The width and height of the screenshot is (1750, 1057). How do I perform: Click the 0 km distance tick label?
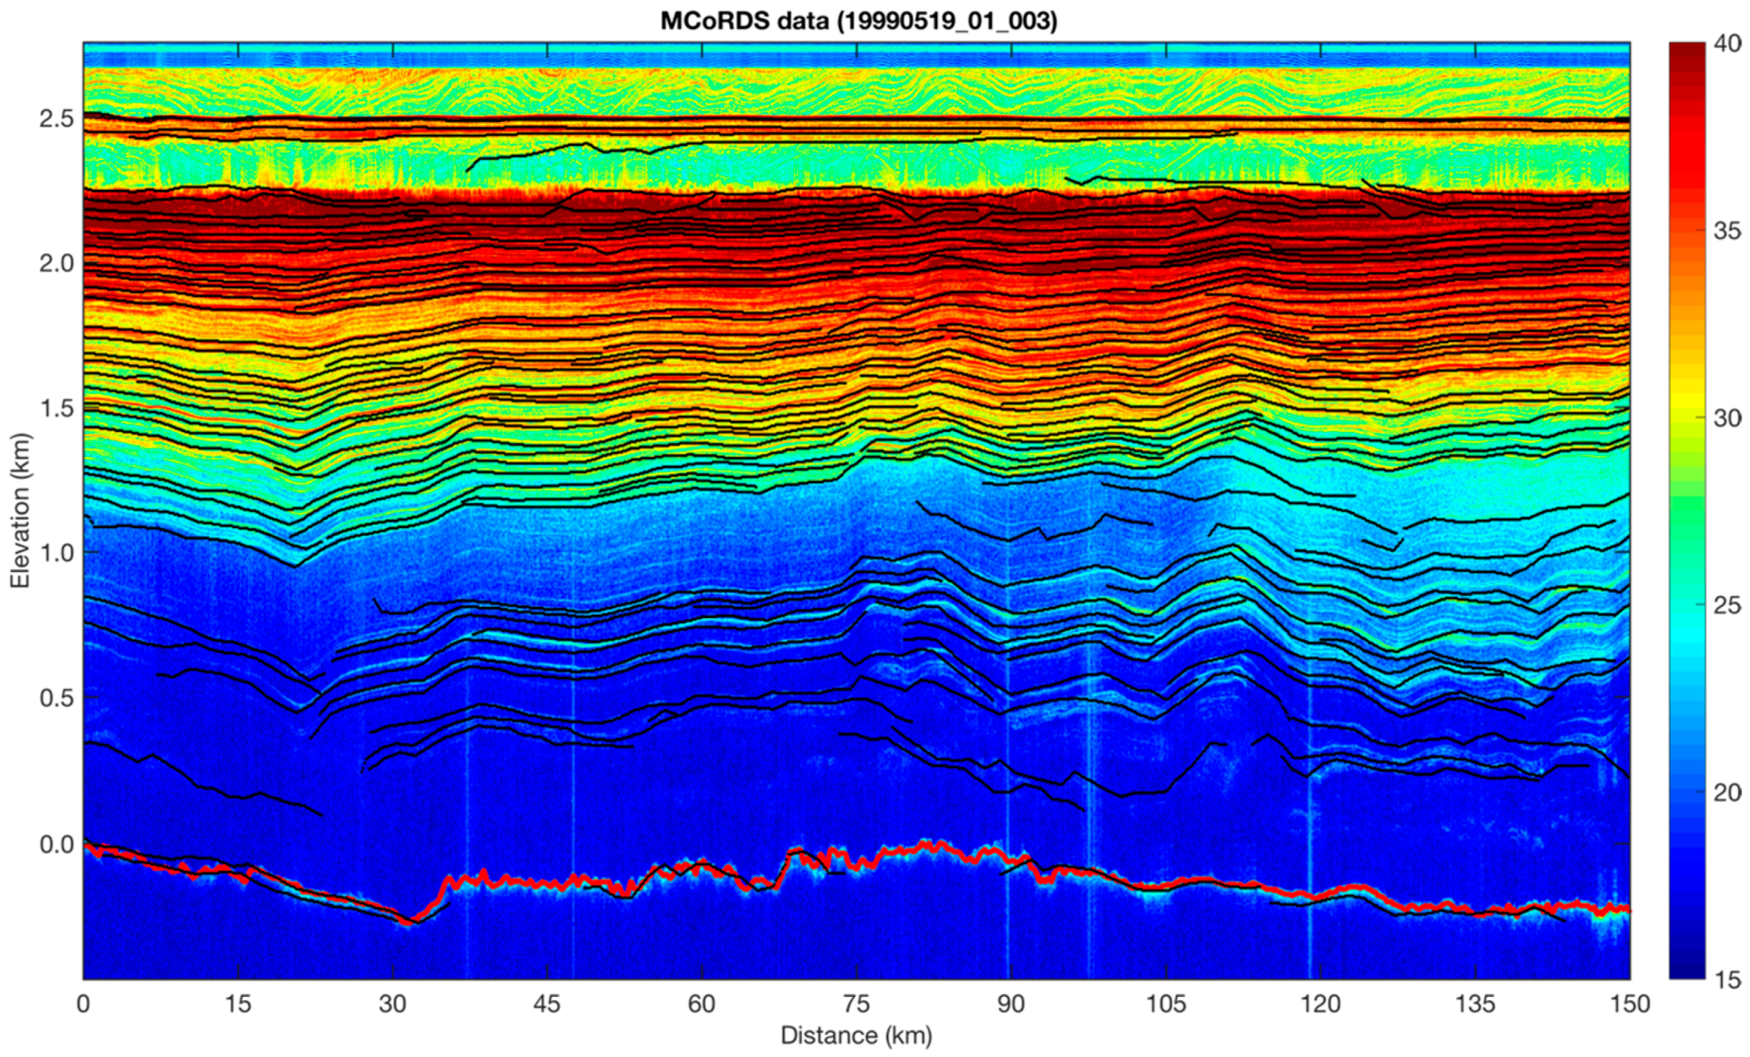point(84,1004)
